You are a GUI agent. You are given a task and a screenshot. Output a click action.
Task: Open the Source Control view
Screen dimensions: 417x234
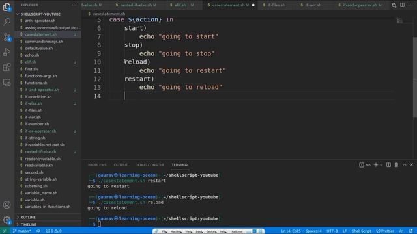click(7, 37)
